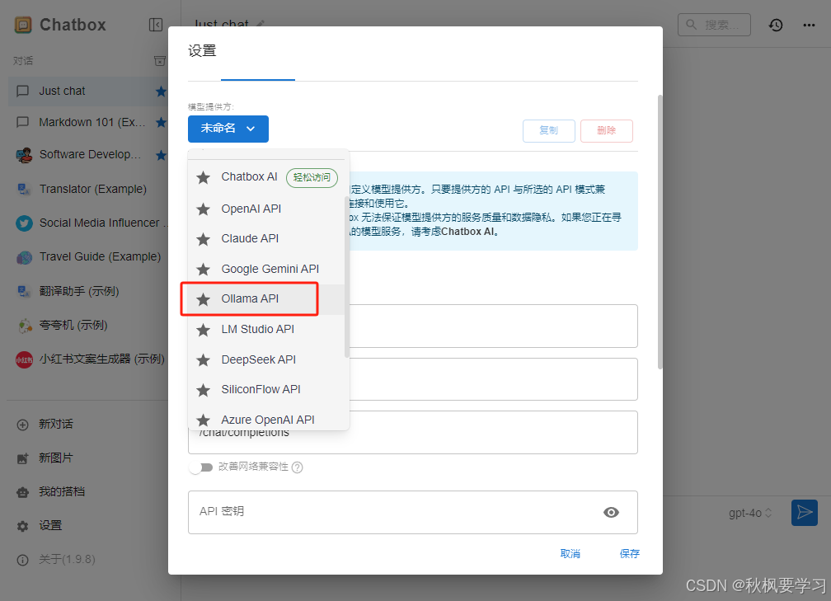Click the provider dropdown list scrollbar
The image size is (831, 601).
point(346,277)
